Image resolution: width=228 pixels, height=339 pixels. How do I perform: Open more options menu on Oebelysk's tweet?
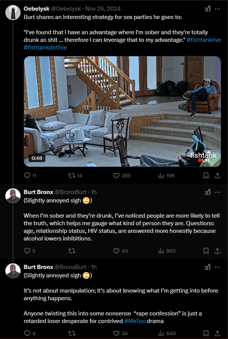[217, 9]
